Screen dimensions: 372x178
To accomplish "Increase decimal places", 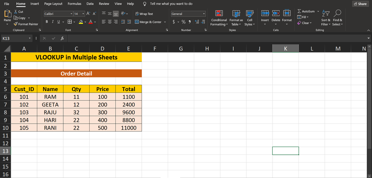I will pyautogui.click(x=197, y=22).
